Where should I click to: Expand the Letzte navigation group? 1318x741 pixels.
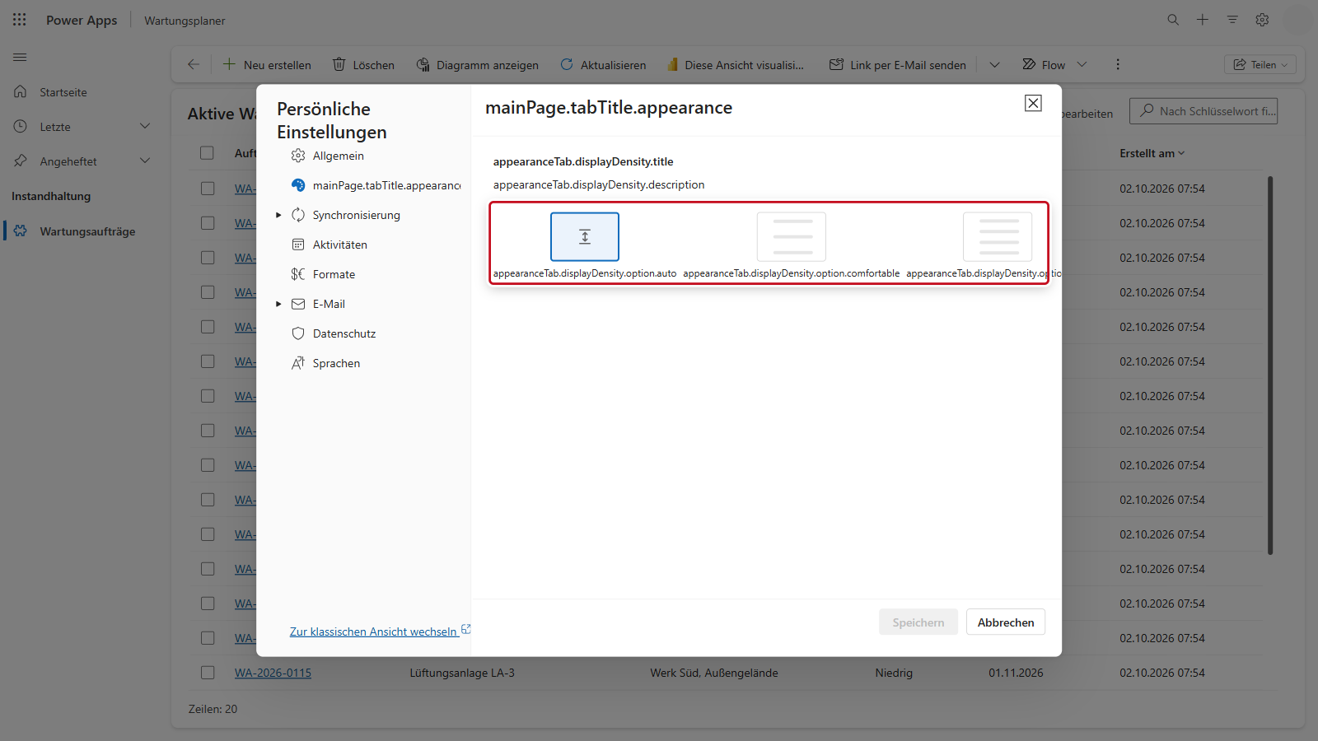click(145, 126)
